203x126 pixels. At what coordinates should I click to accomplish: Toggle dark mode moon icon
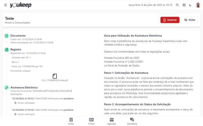[x=190, y=5]
